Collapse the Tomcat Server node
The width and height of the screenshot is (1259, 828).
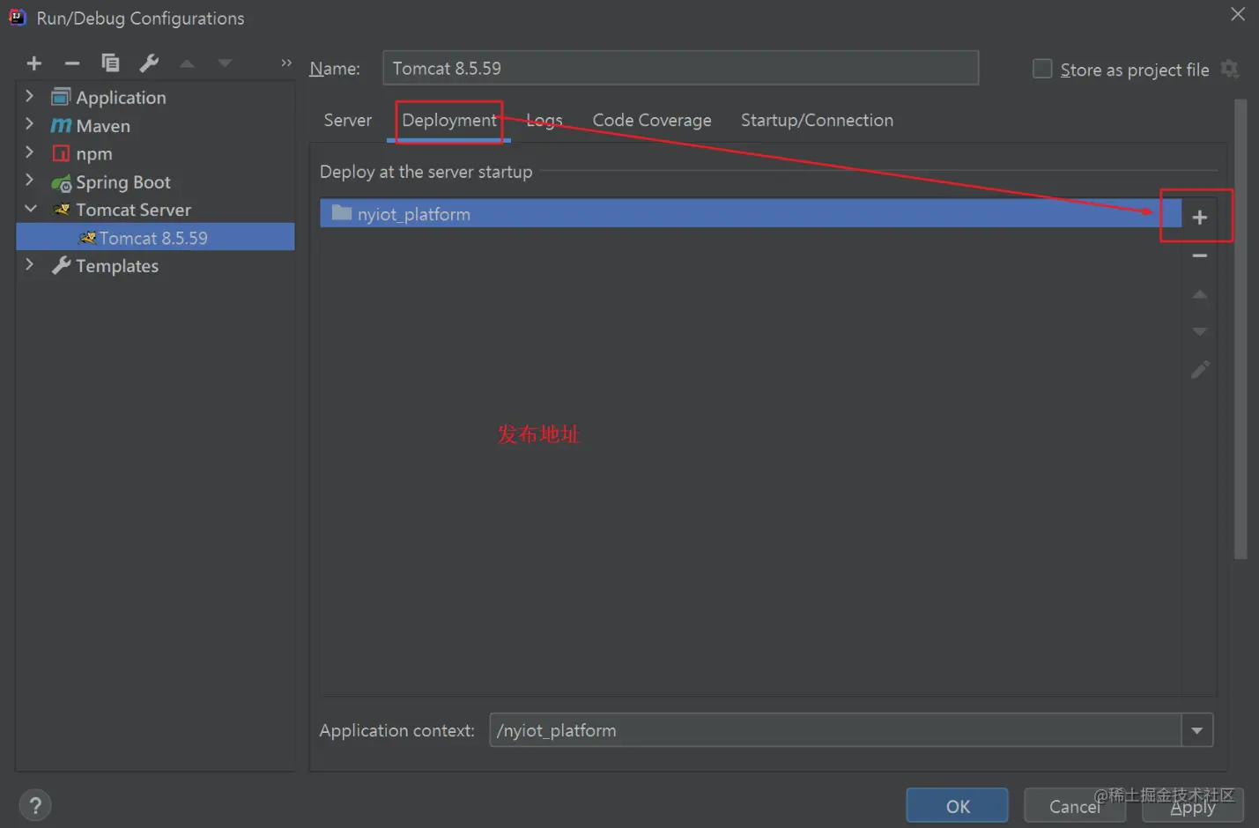pyautogui.click(x=31, y=209)
